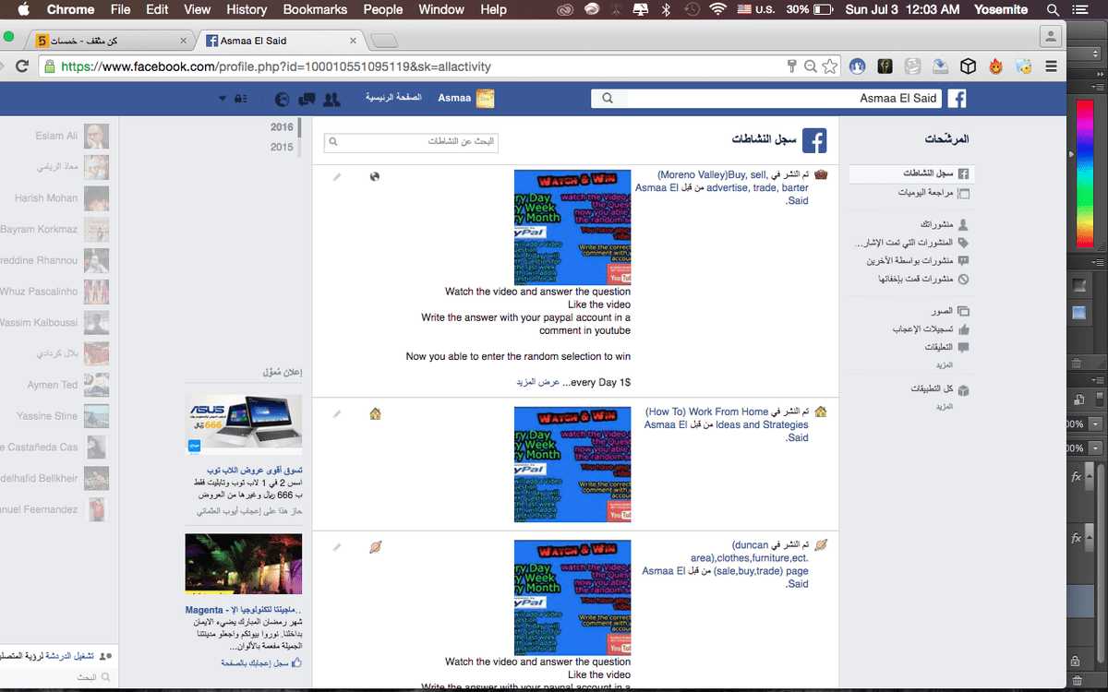Open the History menu in the menu bar
The width and height of the screenshot is (1108, 692).
tap(247, 9)
